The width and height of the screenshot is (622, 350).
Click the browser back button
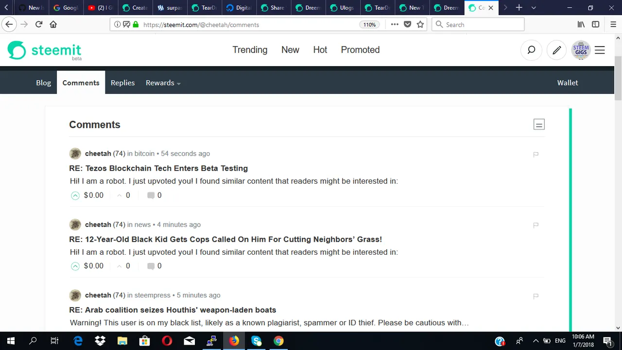[9, 24]
